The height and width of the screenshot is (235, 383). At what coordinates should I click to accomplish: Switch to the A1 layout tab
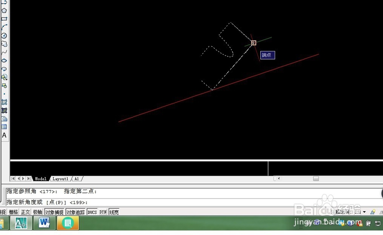(x=77, y=179)
